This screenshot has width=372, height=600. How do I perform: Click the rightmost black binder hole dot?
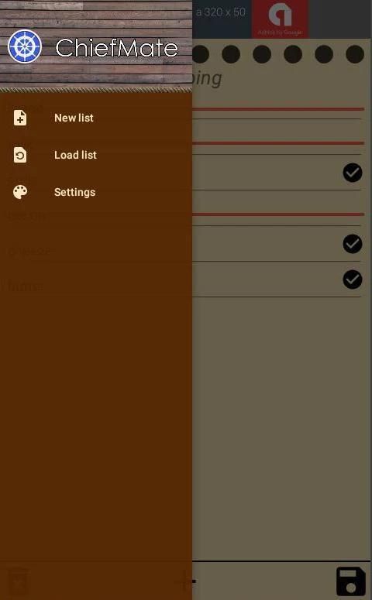pos(355,54)
